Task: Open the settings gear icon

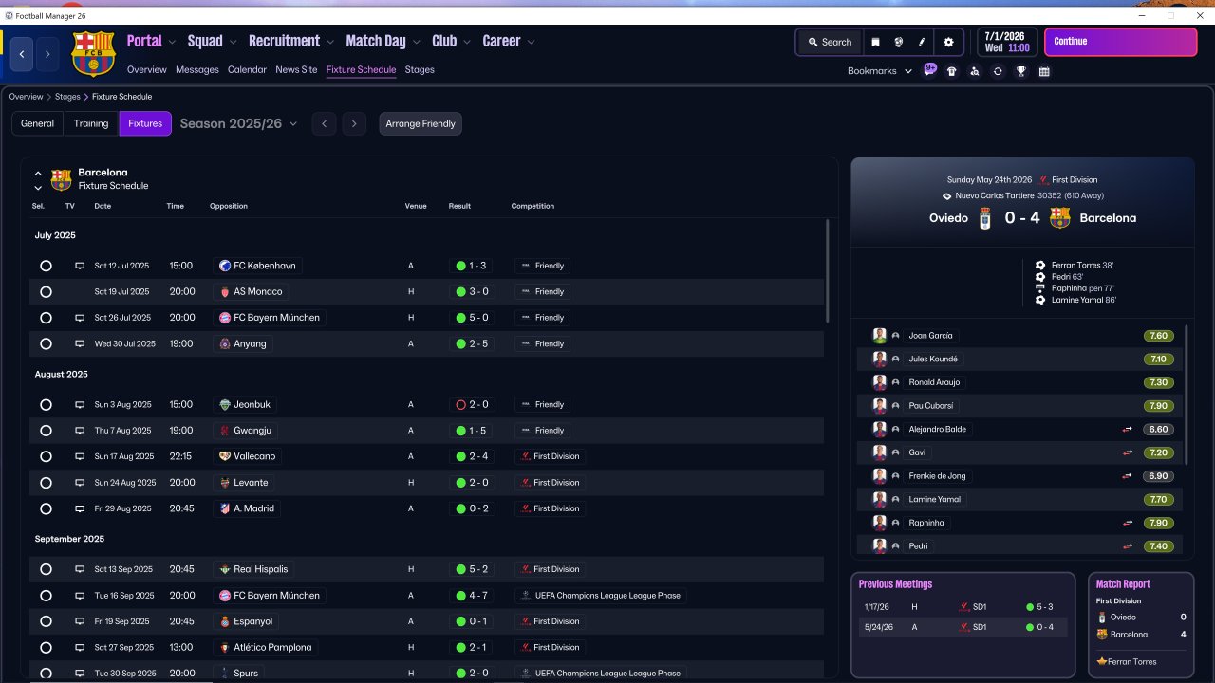Action: tap(948, 42)
